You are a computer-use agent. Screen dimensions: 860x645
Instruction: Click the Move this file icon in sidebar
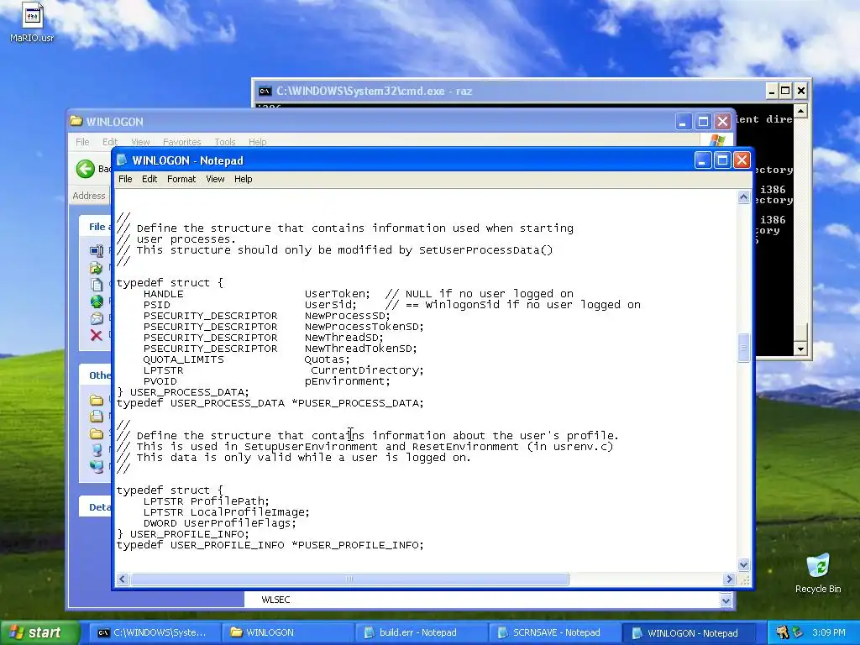[x=97, y=268]
